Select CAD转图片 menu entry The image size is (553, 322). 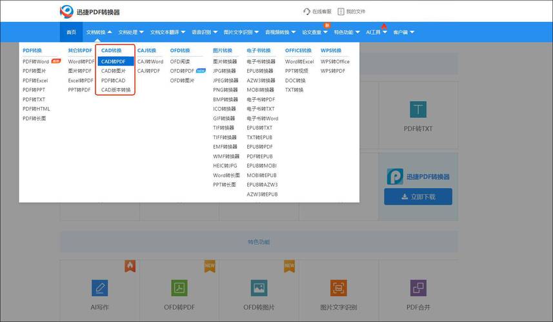[113, 71]
